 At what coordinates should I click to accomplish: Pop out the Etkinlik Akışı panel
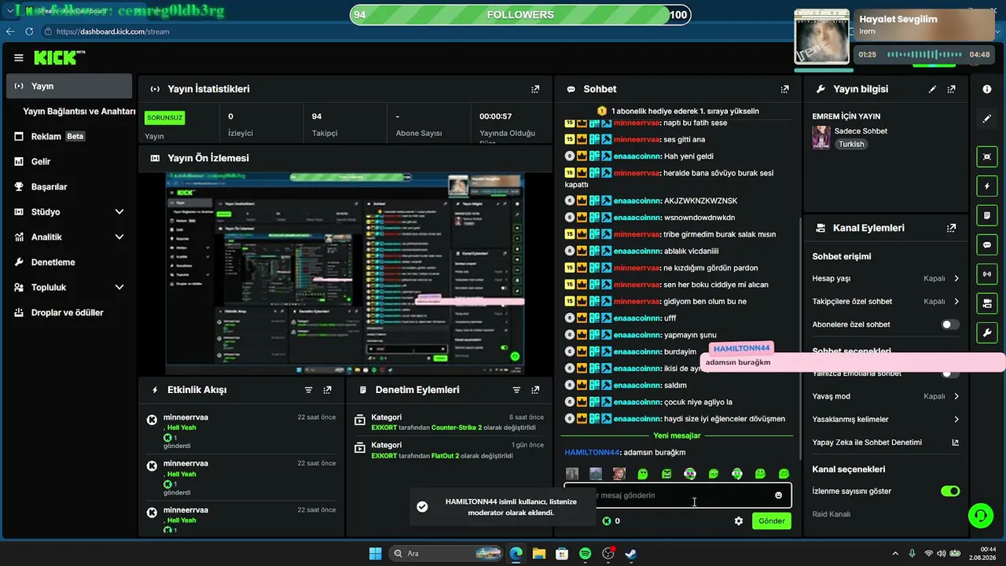pos(327,390)
